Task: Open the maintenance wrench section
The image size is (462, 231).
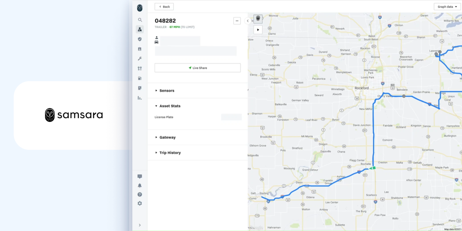Action: tap(140, 59)
